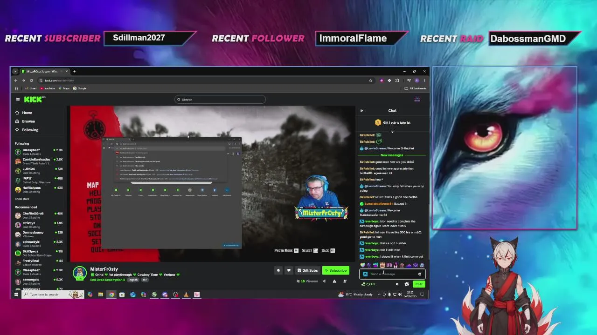The width and height of the screenshot is (597, 335).
Task: Open the Gmail bookmark
Action: (31, 88)
